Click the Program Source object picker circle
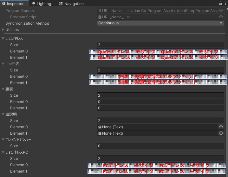228x177 pixels. [x=221, y=10]
